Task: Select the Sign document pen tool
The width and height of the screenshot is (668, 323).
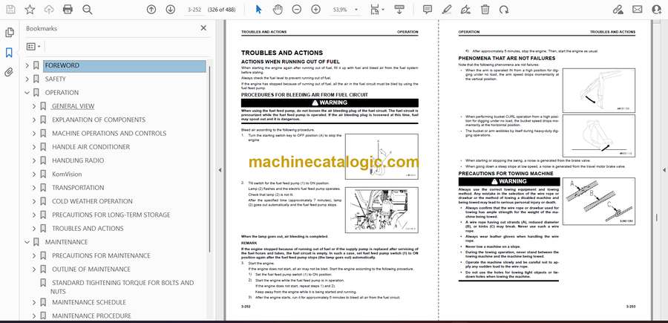Action: point(465,10)
